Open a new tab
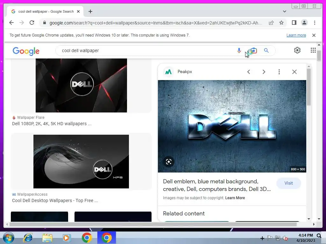The image size is (326, 244). [x=90, y=11]
